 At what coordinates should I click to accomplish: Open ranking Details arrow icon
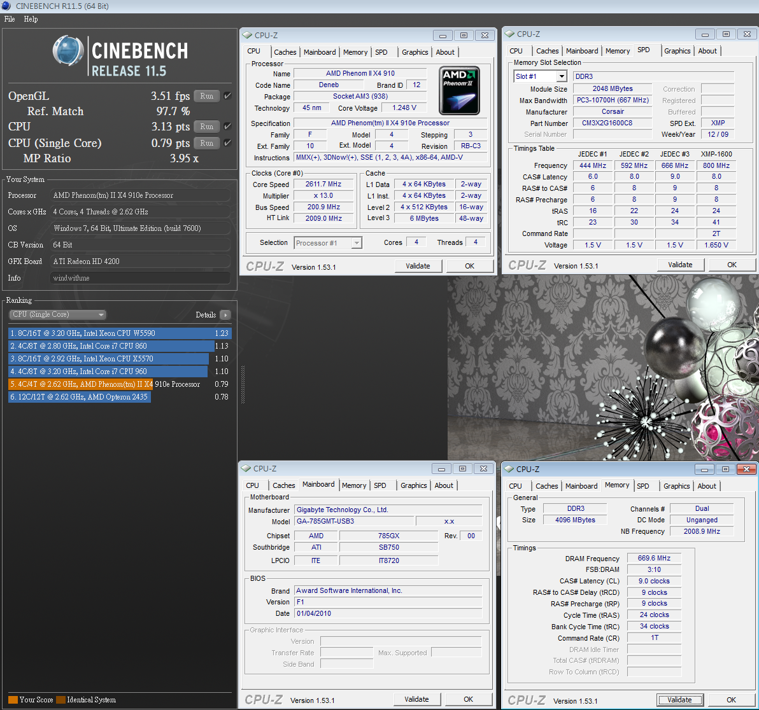coord(225,315)
